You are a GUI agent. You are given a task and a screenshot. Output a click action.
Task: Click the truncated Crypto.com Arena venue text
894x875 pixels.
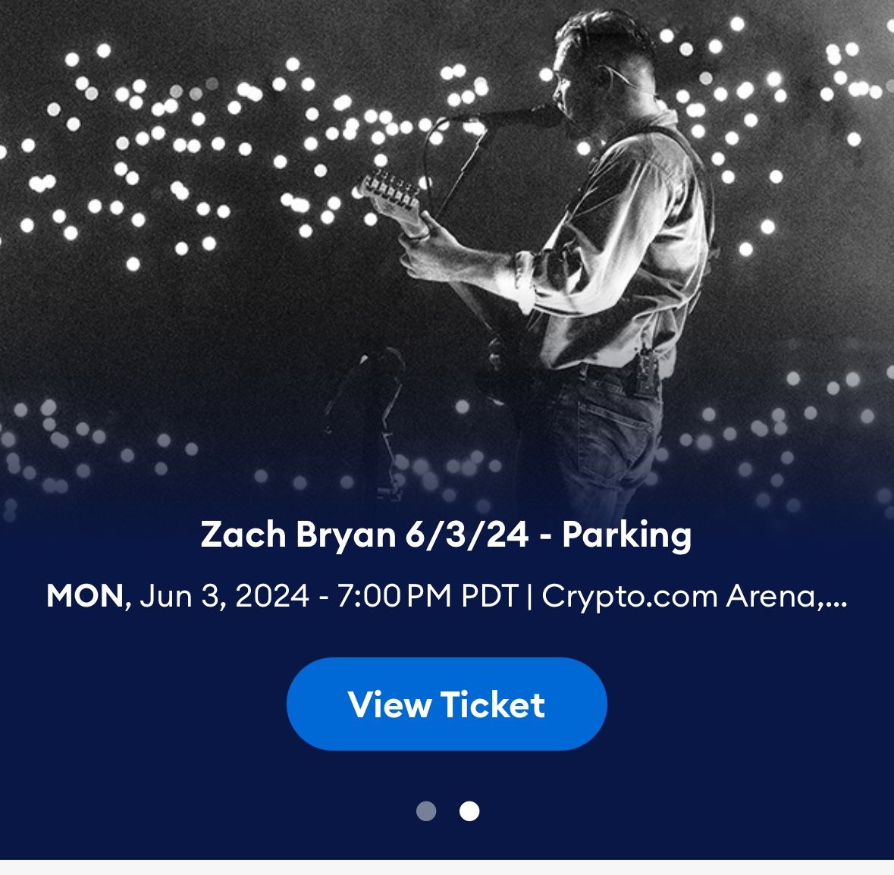coord(694,597)
